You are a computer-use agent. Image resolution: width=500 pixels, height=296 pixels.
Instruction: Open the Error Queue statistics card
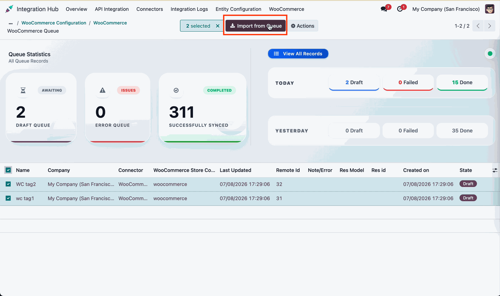(x=117, y=108)
